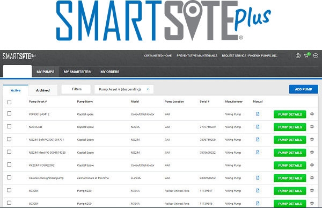Click the "Carotek consignment pump" asset cell
This screenshot has width=322, height=208.
pyautogui.click(x=46, y=178)
